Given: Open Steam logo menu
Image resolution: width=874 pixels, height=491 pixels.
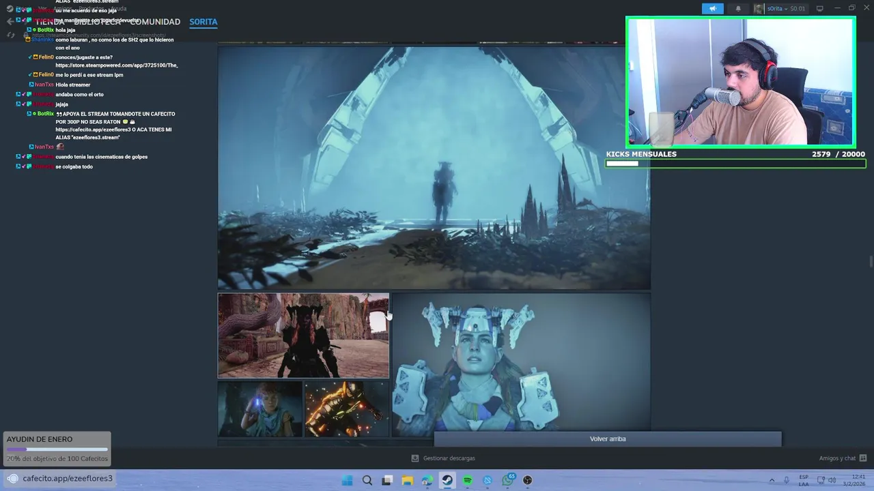Looking at the screenshot, I should [x=10, y=9].
